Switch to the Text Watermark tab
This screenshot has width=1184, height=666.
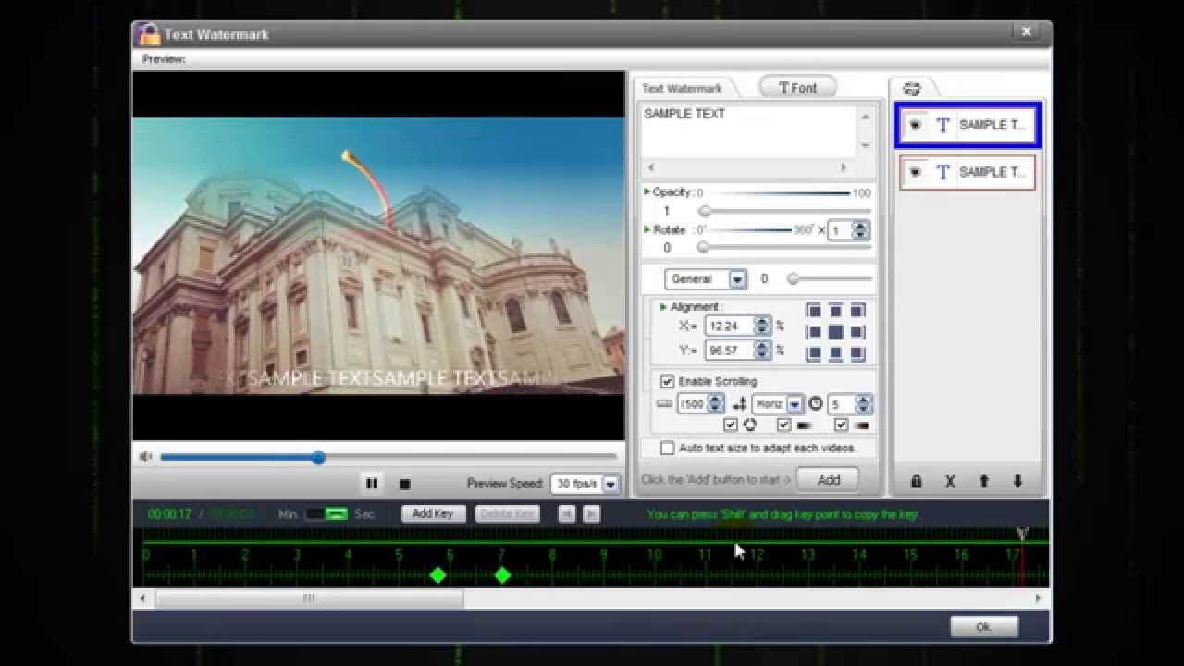[682, 89]
